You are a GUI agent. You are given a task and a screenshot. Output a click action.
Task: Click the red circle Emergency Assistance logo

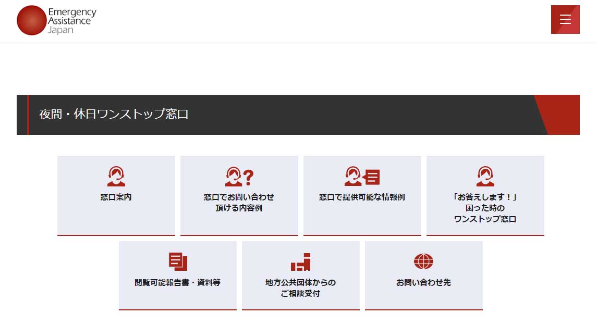(x=32, y=20)
